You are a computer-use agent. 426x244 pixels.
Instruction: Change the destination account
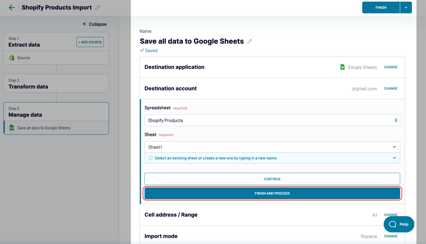coord(391,88)
